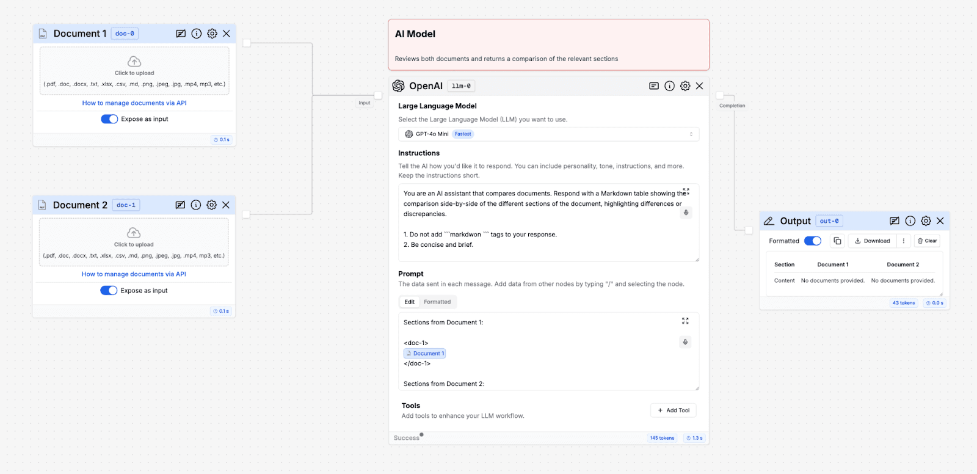Click the 145 tokens badge on OpenAI node

662,438
